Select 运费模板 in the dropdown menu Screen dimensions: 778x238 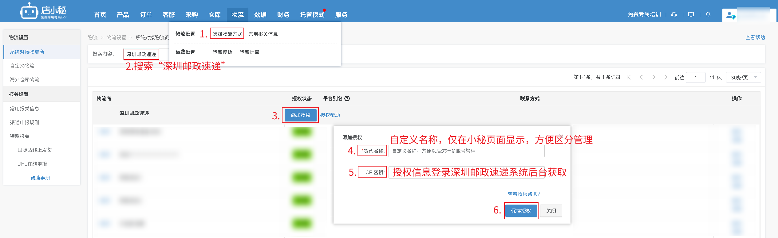[222, 52]
